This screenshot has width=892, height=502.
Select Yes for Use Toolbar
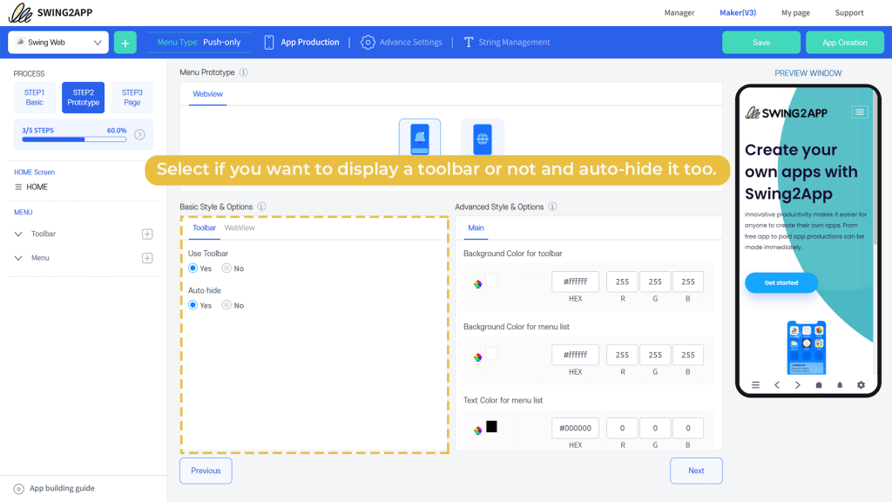coord(193,268)
